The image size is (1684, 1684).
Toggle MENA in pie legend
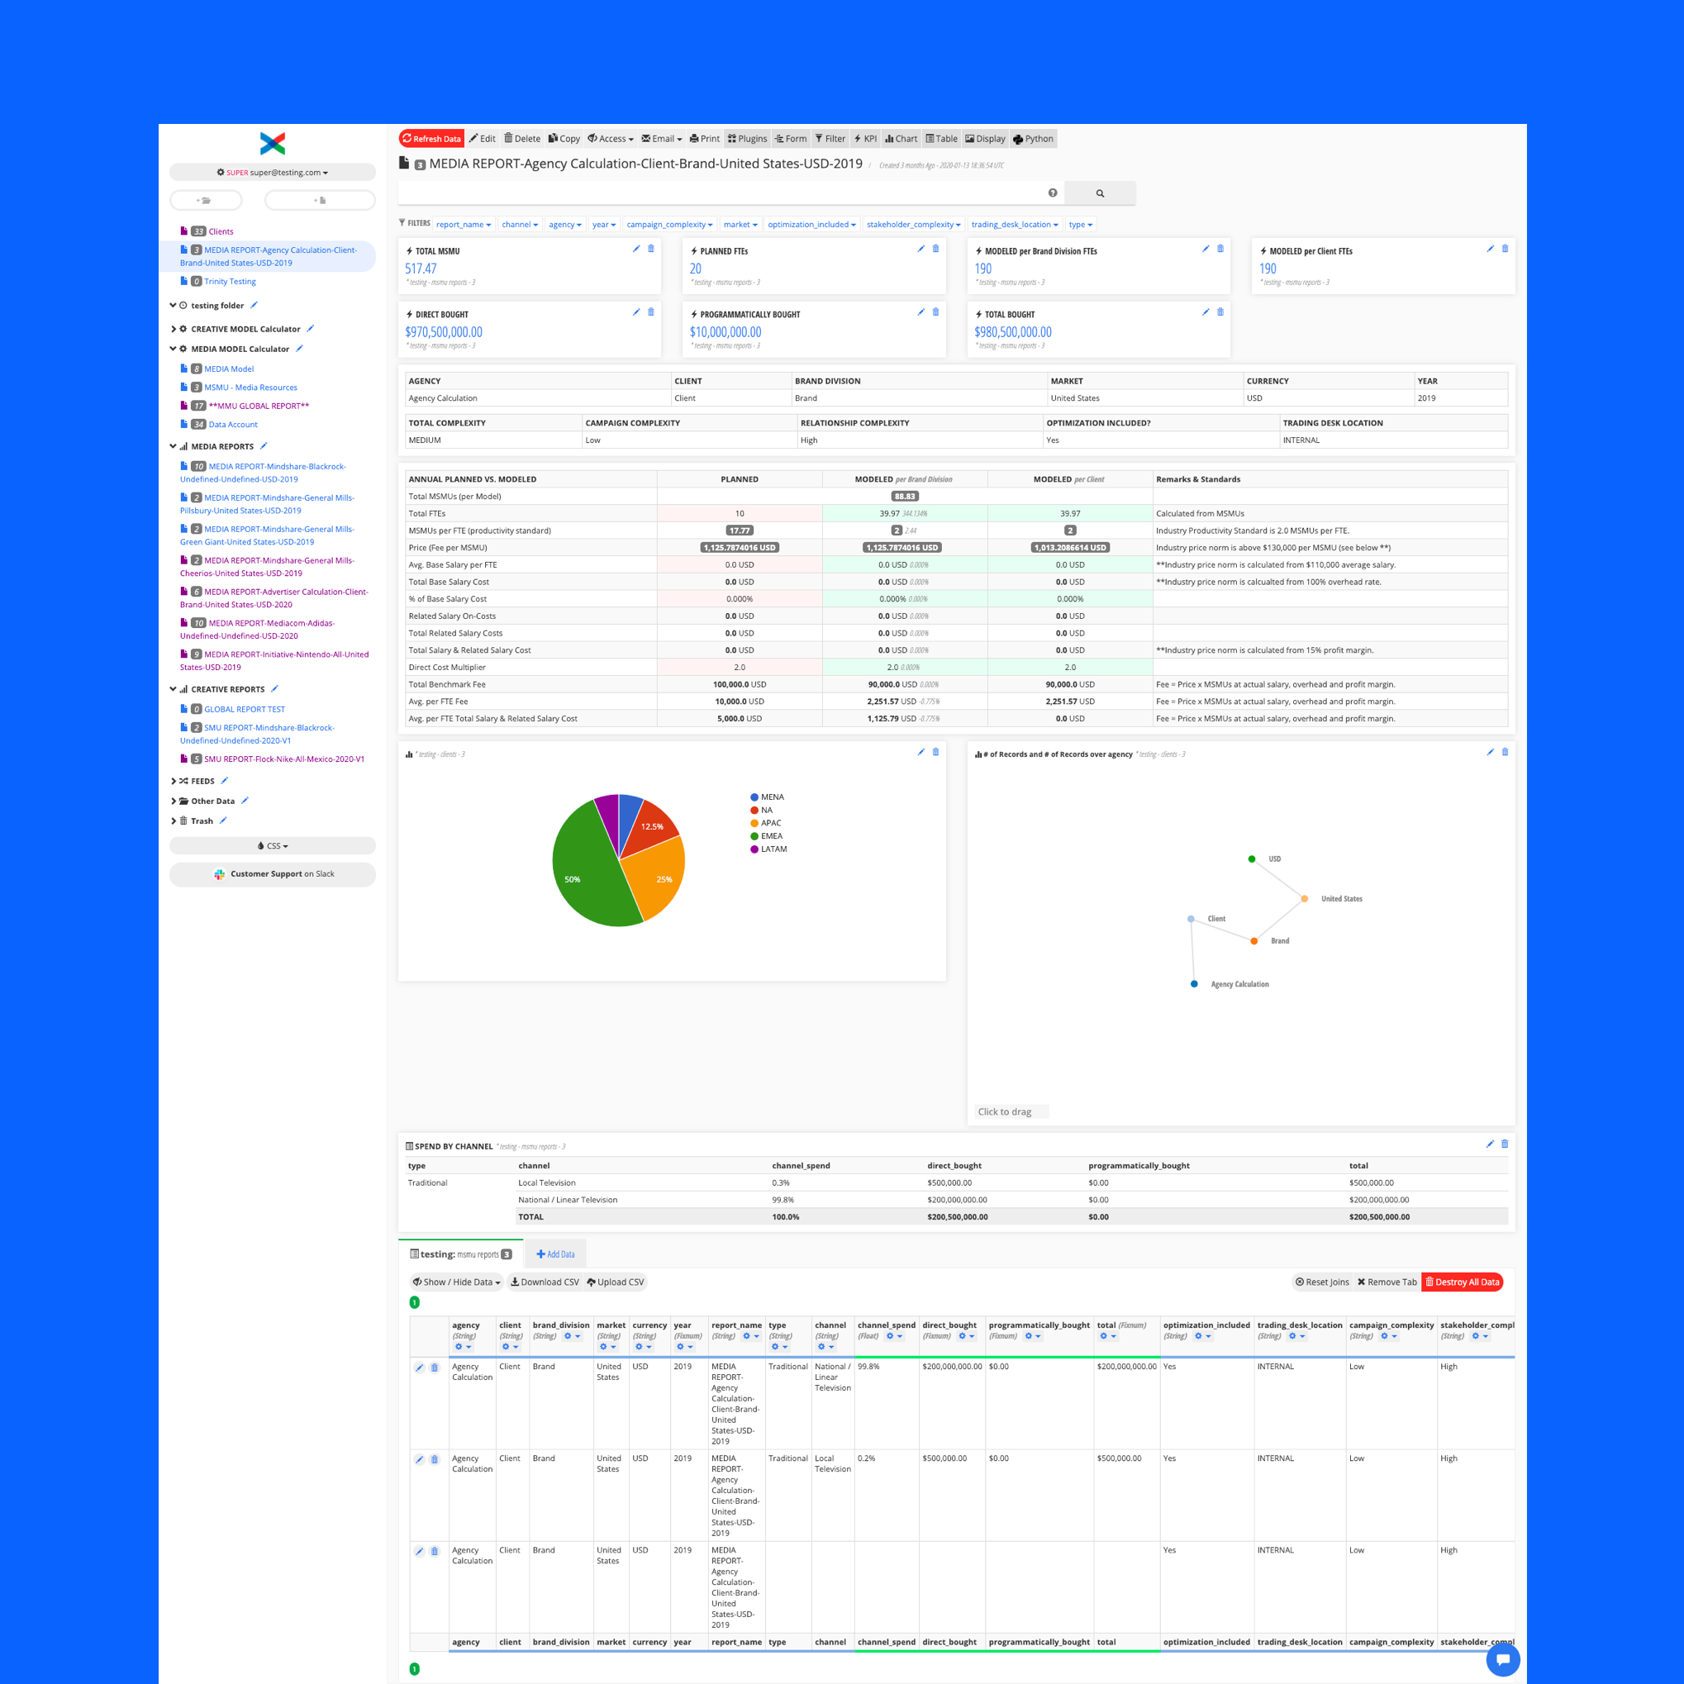point(767,797)
